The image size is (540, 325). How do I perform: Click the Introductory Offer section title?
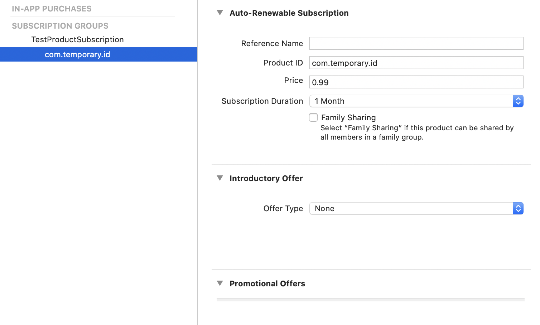tap(266, 178)
